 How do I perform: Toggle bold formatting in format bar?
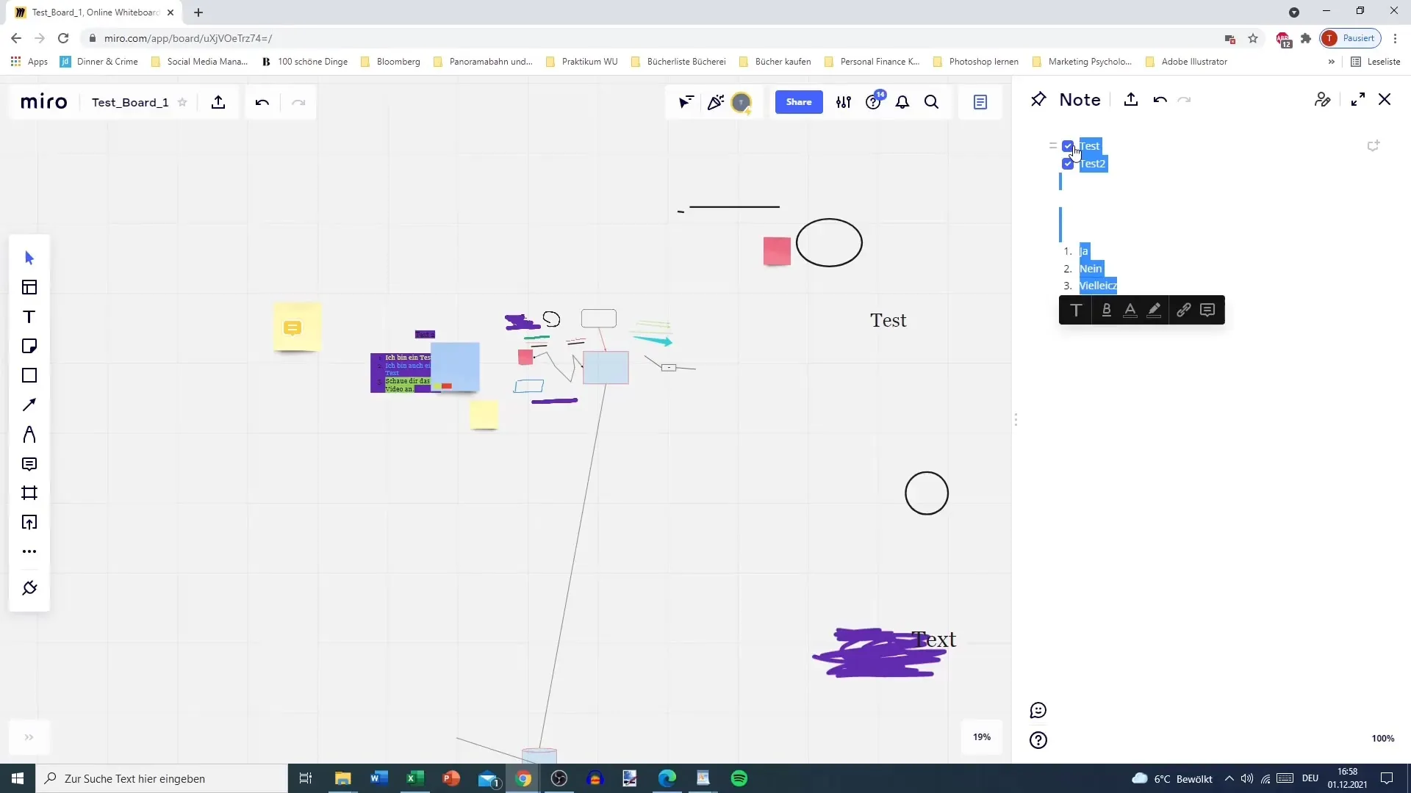coord(1106,310)
